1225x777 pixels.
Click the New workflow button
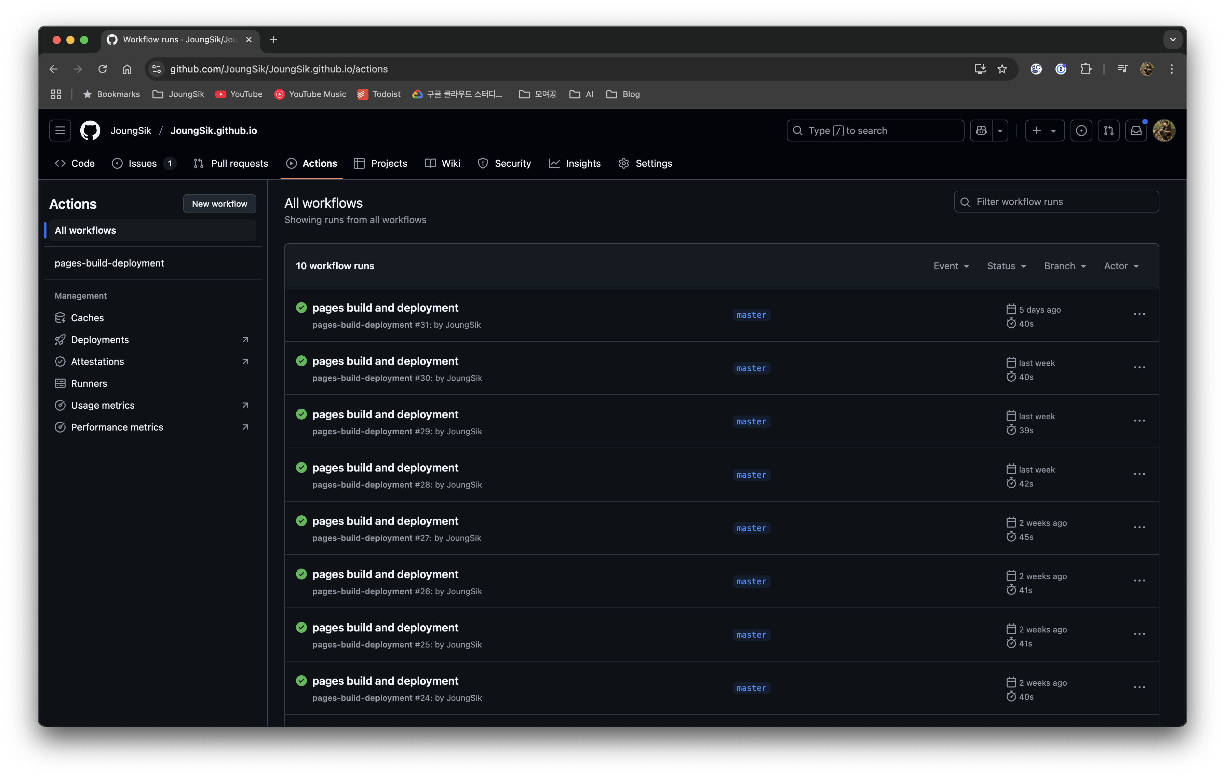pyautogui.click(x=219, y=203)
